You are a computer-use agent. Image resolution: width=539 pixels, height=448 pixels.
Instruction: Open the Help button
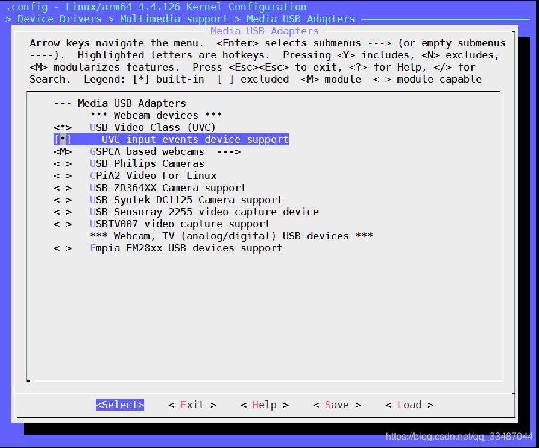[x=265, y=405]
